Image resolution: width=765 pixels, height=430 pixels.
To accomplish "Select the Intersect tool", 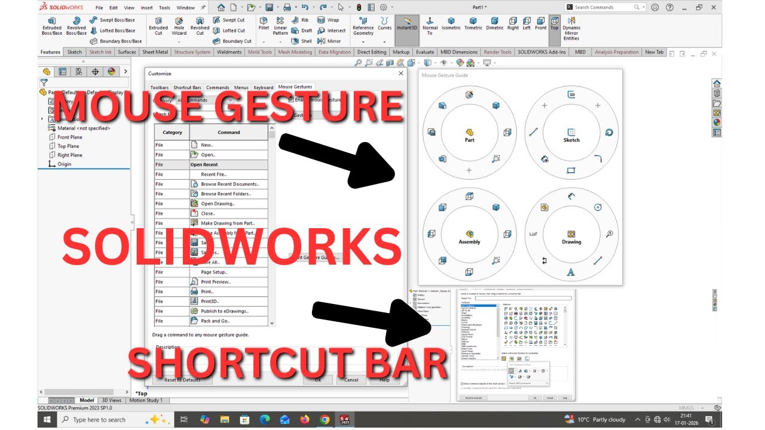I will click(x=332, y=30).
